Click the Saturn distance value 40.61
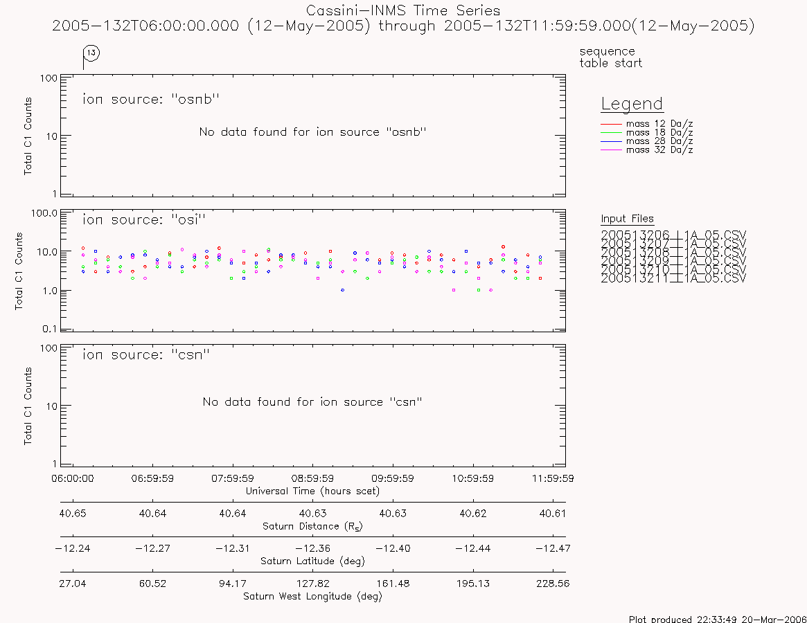The image size is (807, 623). [x=553, y=514]
